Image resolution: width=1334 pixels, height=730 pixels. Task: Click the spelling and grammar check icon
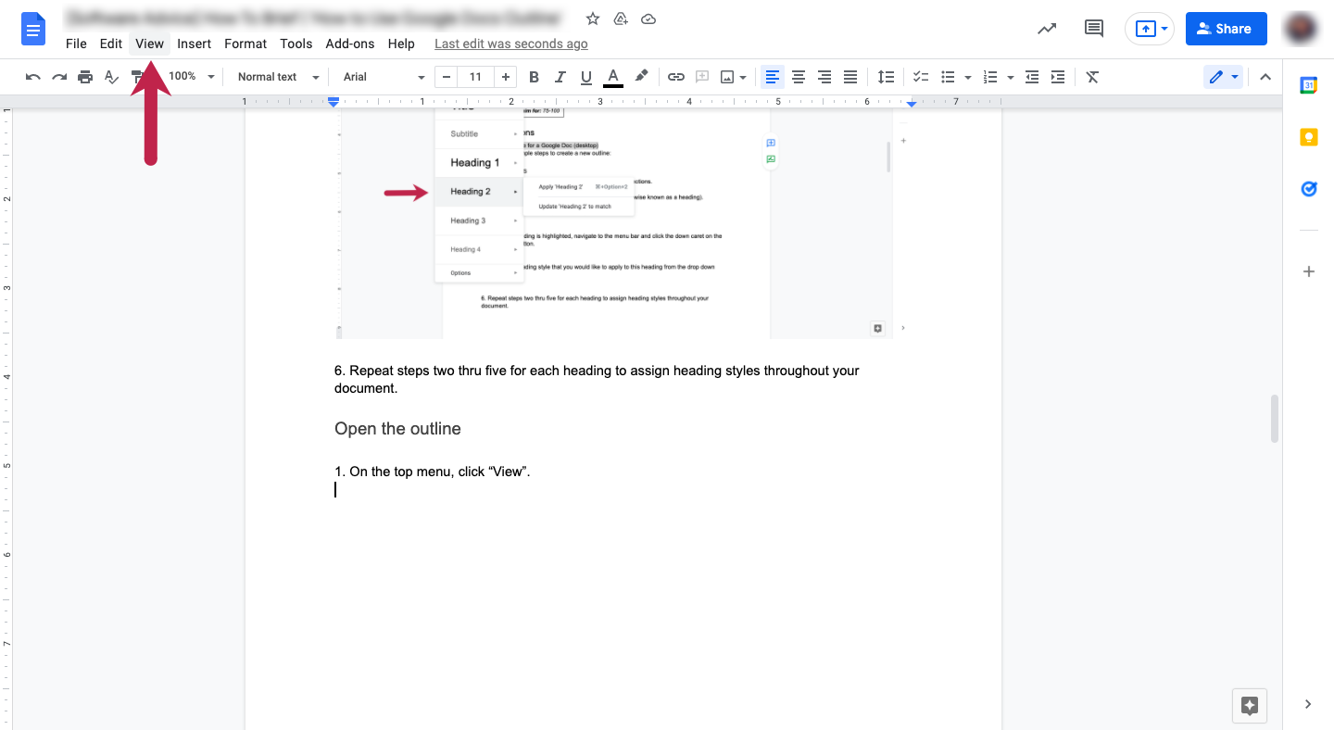pos(111,77)
